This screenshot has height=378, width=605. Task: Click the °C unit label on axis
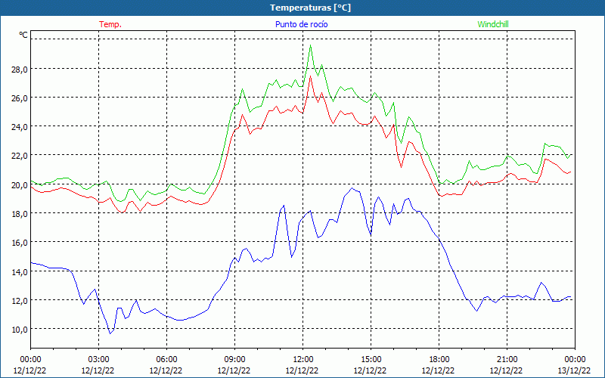[23, 35]
